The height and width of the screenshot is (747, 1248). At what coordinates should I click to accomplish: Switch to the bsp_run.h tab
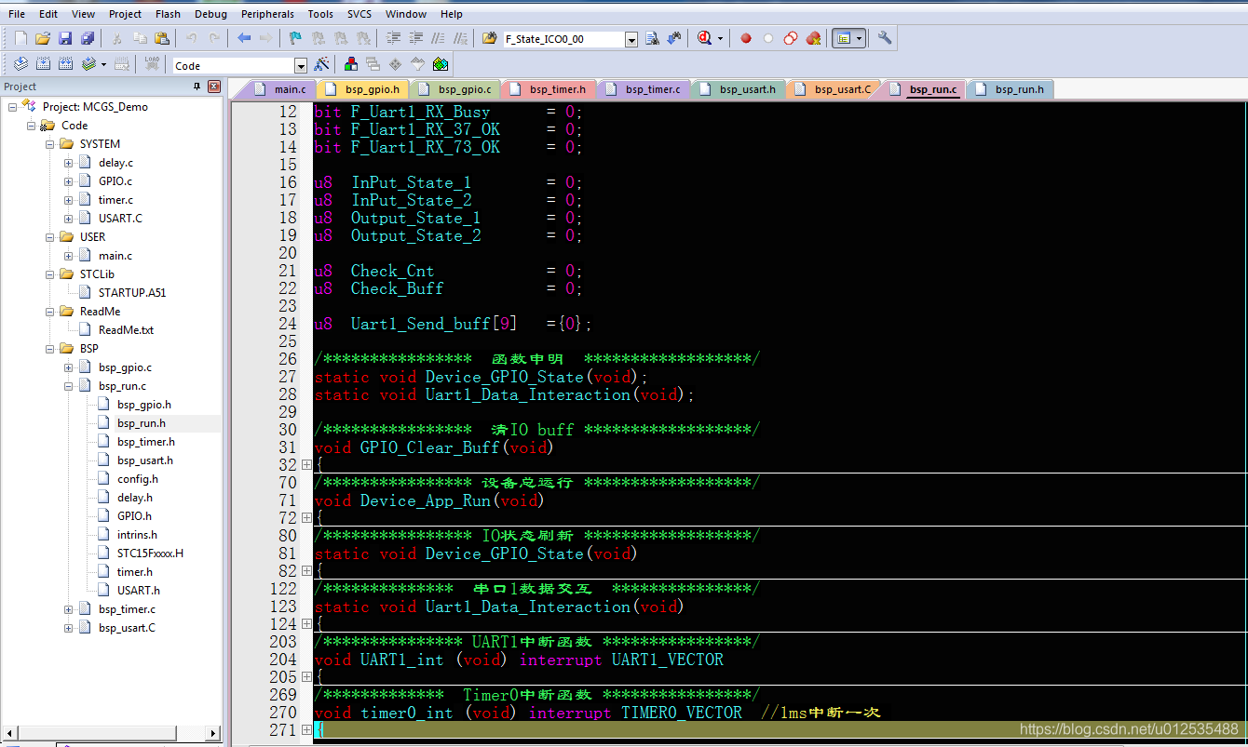(1011, 89)
